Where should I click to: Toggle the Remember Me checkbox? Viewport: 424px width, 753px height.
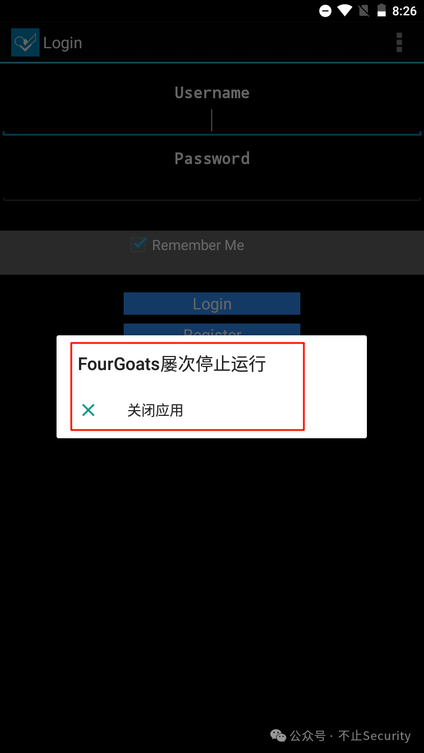click(x=138, y=245)
